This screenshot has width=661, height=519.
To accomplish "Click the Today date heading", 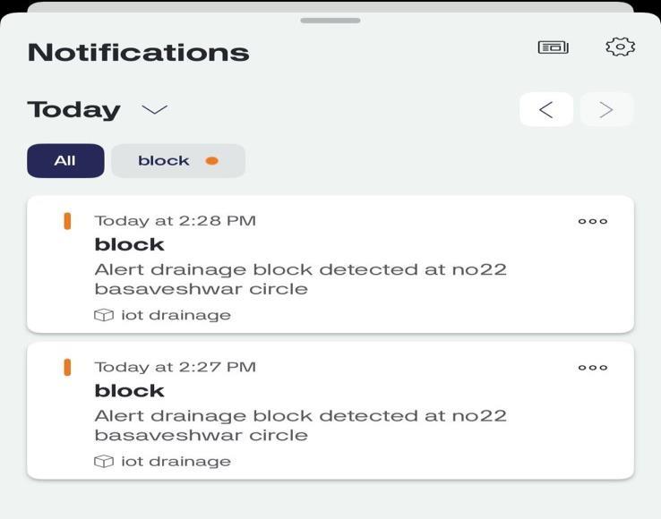I will [x=74, y=110].
